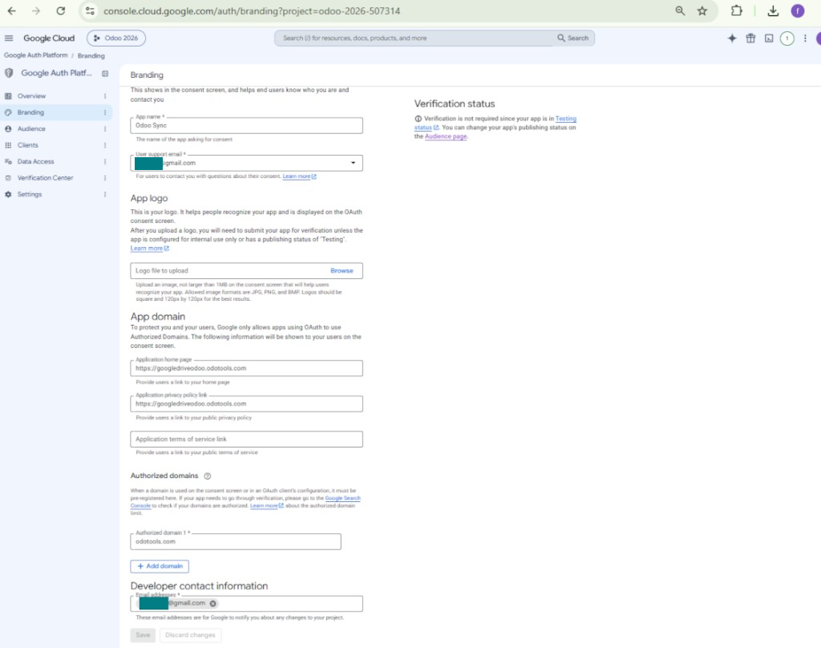Viewport: 821px width, 648px height.
Task: Select Branding in the sidebar
Action: 30,112
